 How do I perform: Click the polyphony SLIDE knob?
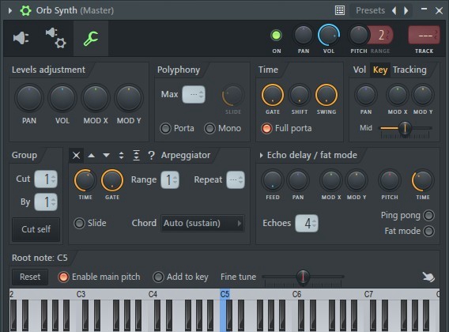[233, 95]
